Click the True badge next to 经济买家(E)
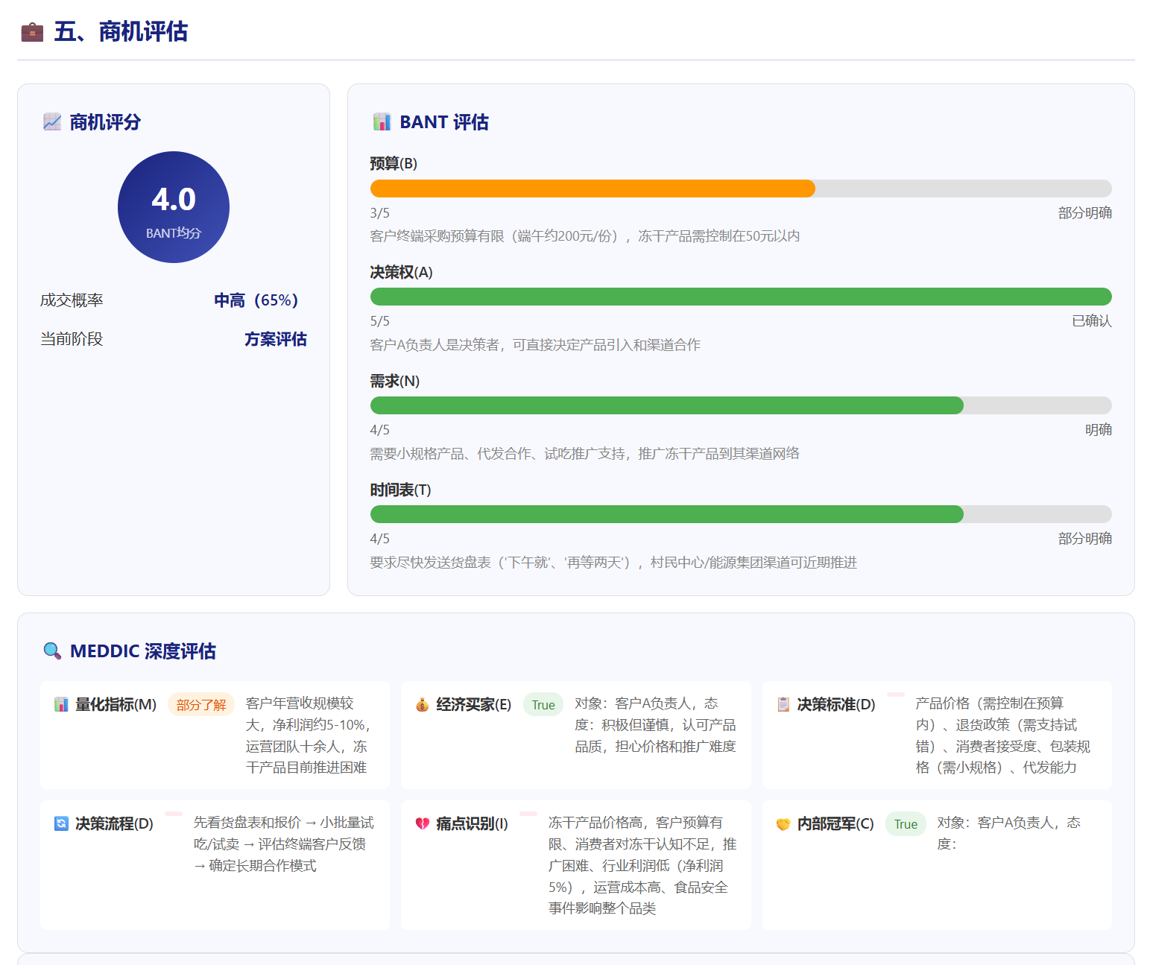The height and width of the screenshot is (965, 1150). pos(543,705)
